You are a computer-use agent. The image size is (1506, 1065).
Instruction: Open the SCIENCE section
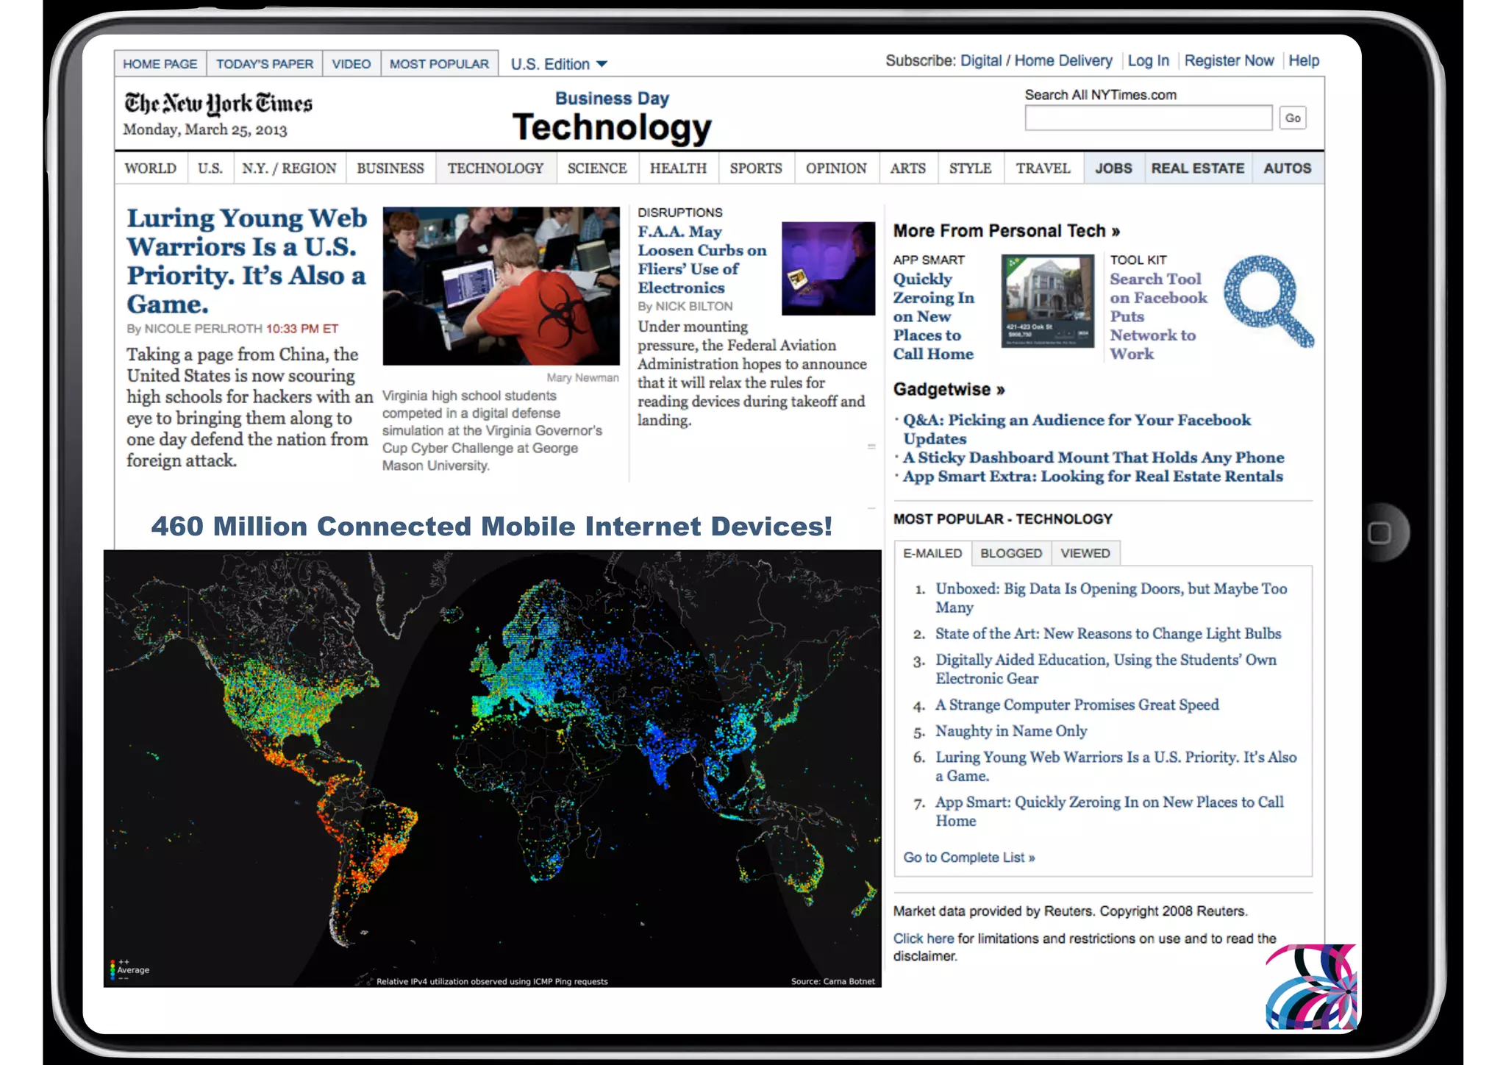tap(597, 168)
